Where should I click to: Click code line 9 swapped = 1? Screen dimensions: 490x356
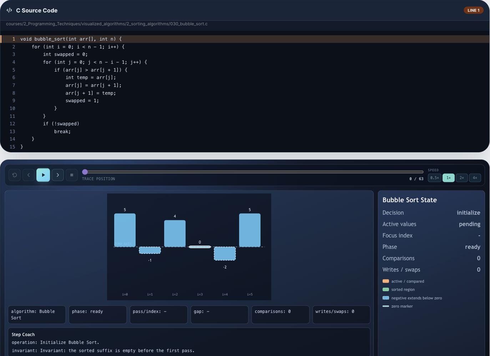(82, 101)
